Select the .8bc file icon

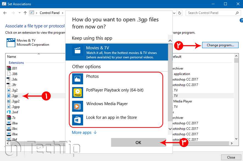[9, 128]
